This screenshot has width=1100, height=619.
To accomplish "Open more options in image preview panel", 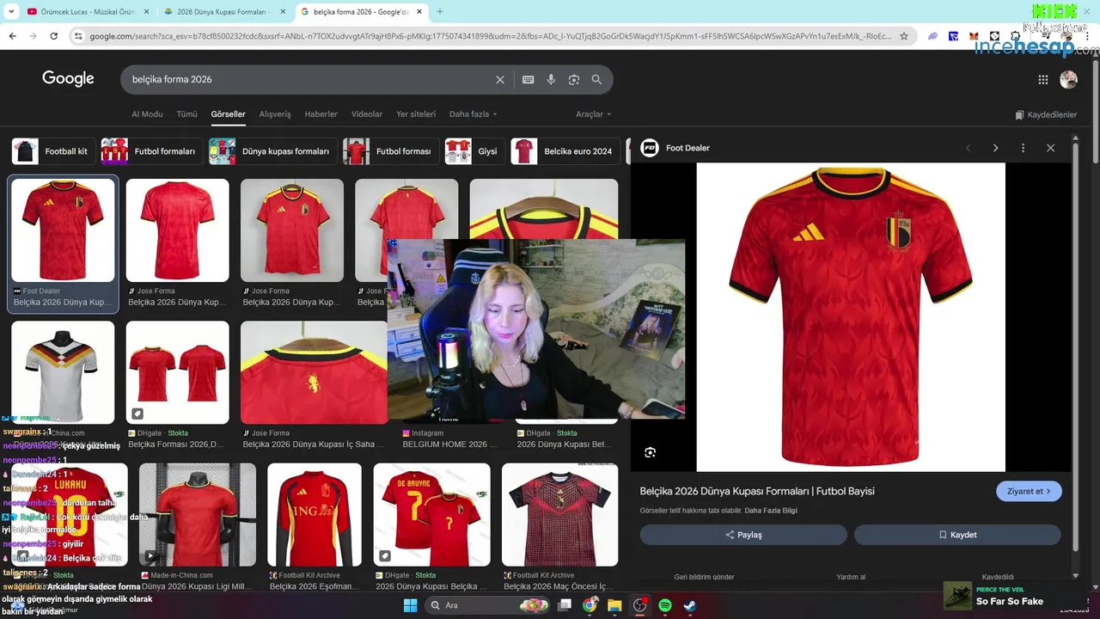I will (1023, 148).
